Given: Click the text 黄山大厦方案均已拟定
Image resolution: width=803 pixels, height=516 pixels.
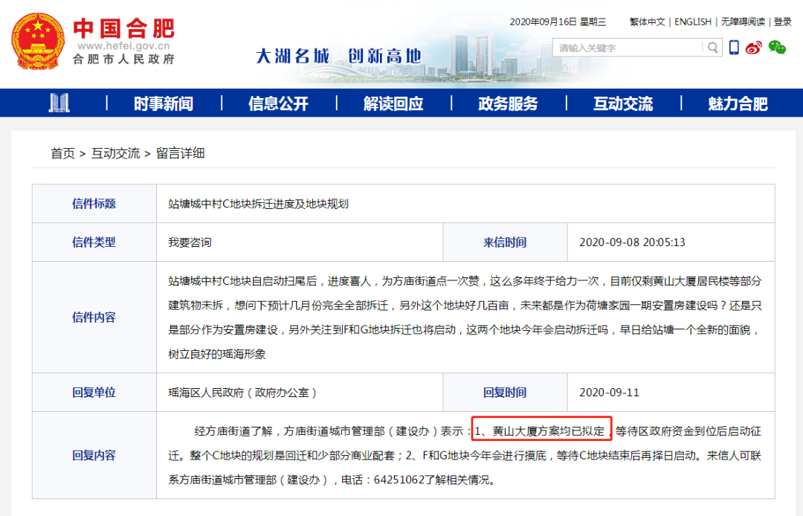Looking at the screenshot, I should 548,431.
